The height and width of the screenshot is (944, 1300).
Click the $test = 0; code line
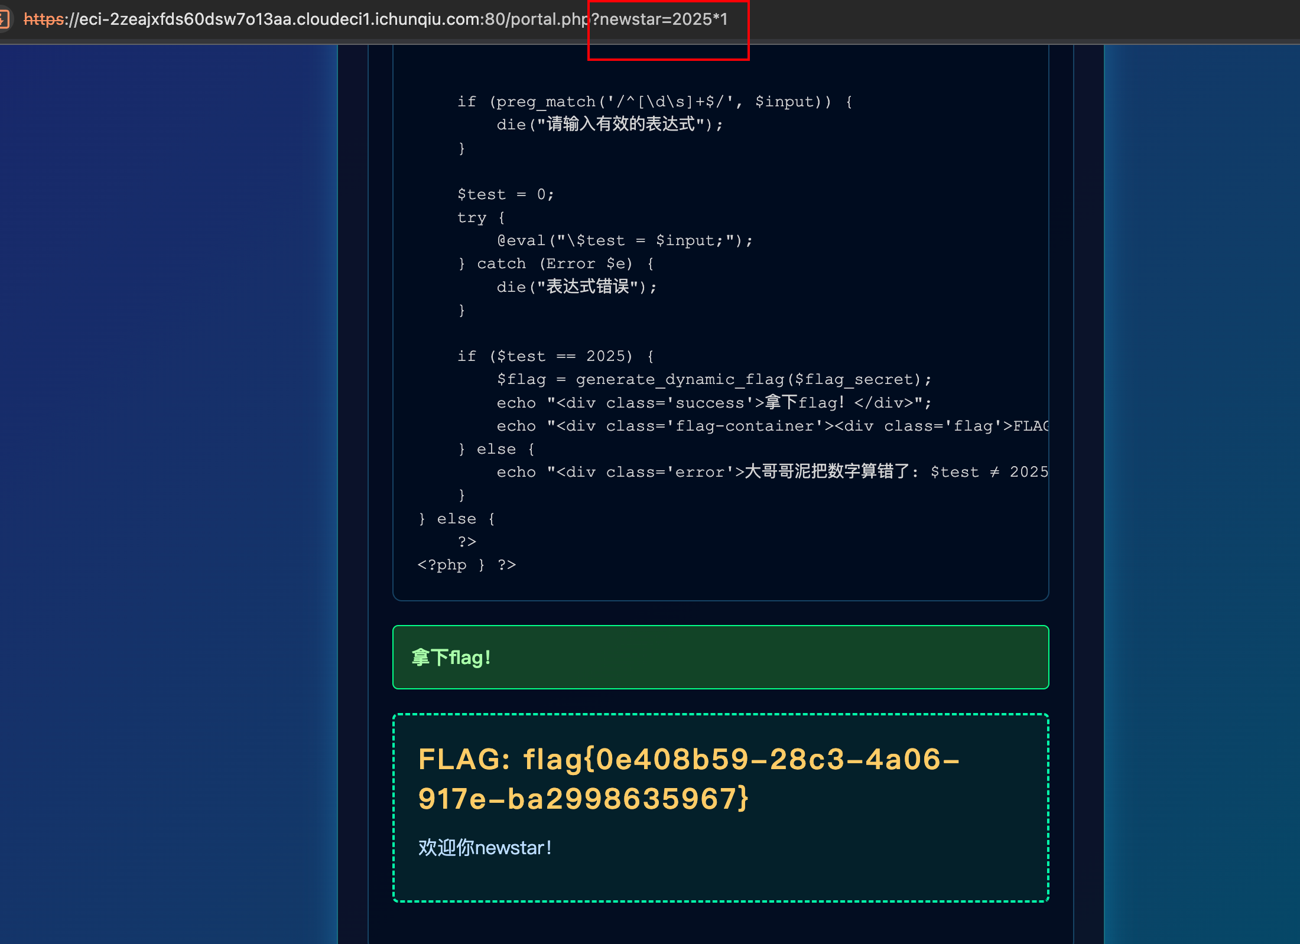click(x=505, y=194)
